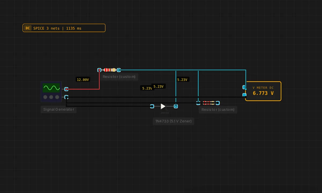Click the zener diode cathode terminal

coord(176,106)
